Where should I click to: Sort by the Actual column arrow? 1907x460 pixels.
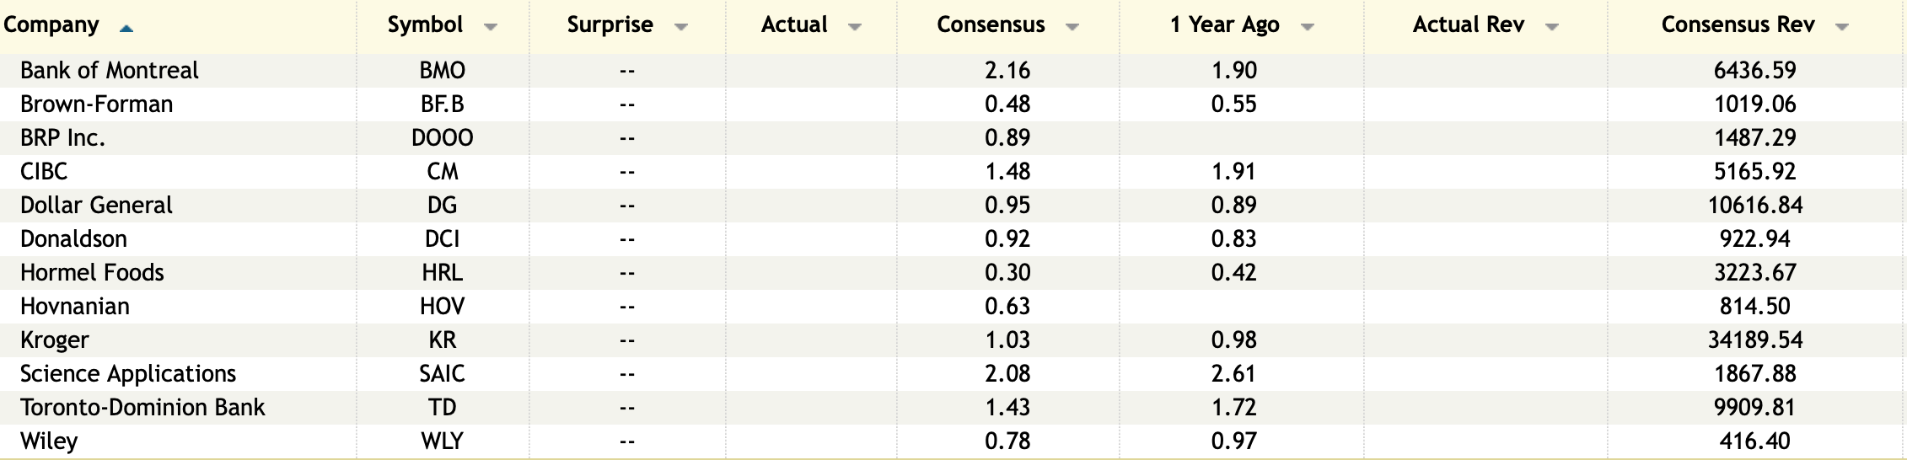[854, 27]
